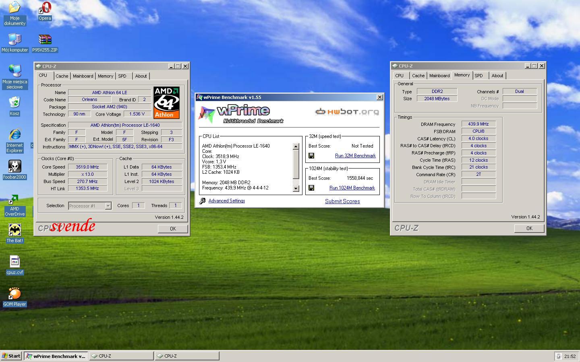Viewport: 580px width, 362px height.
Task: Click hwbot.org logo in wPrime
Action: 347,111
